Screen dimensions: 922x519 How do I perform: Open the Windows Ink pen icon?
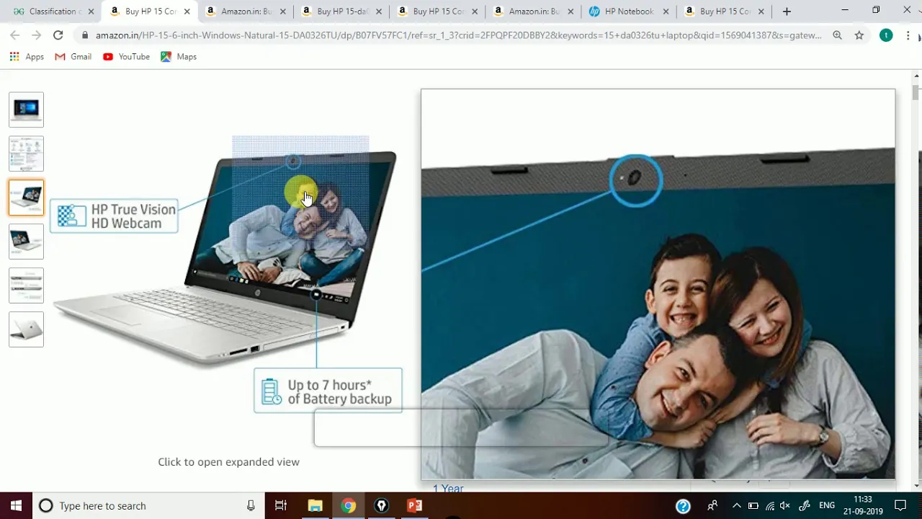[805, 505]
